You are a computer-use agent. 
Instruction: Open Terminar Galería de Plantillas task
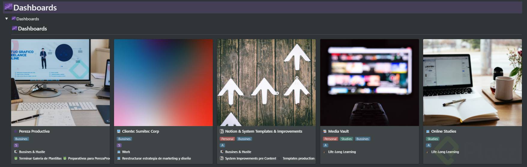[x=40, y=158]
